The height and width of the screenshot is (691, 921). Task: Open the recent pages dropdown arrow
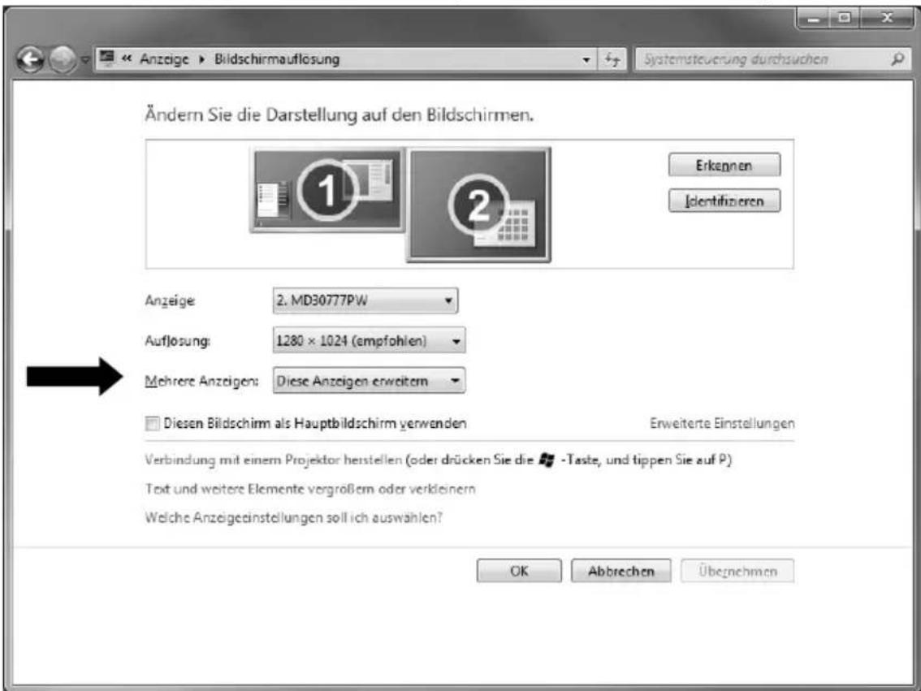84,60
